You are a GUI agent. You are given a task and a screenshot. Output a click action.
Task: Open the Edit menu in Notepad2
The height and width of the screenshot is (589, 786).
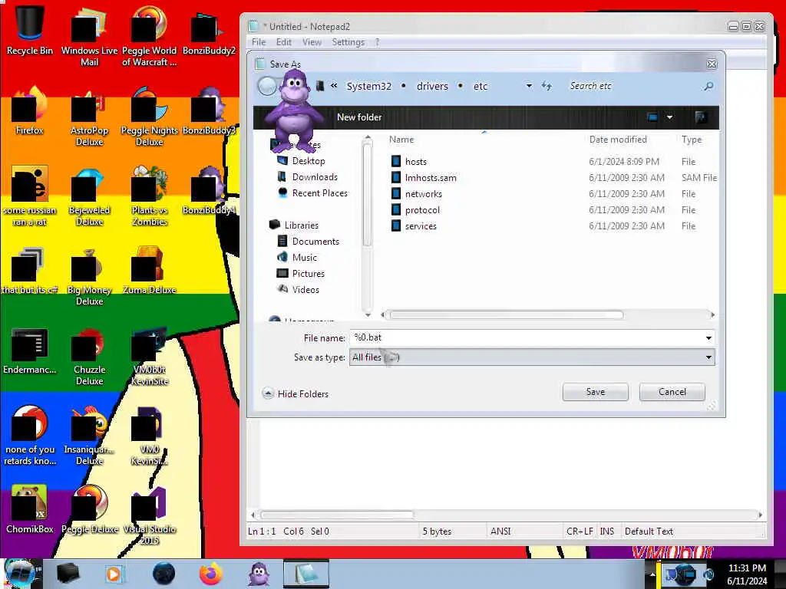click(284, 42)
